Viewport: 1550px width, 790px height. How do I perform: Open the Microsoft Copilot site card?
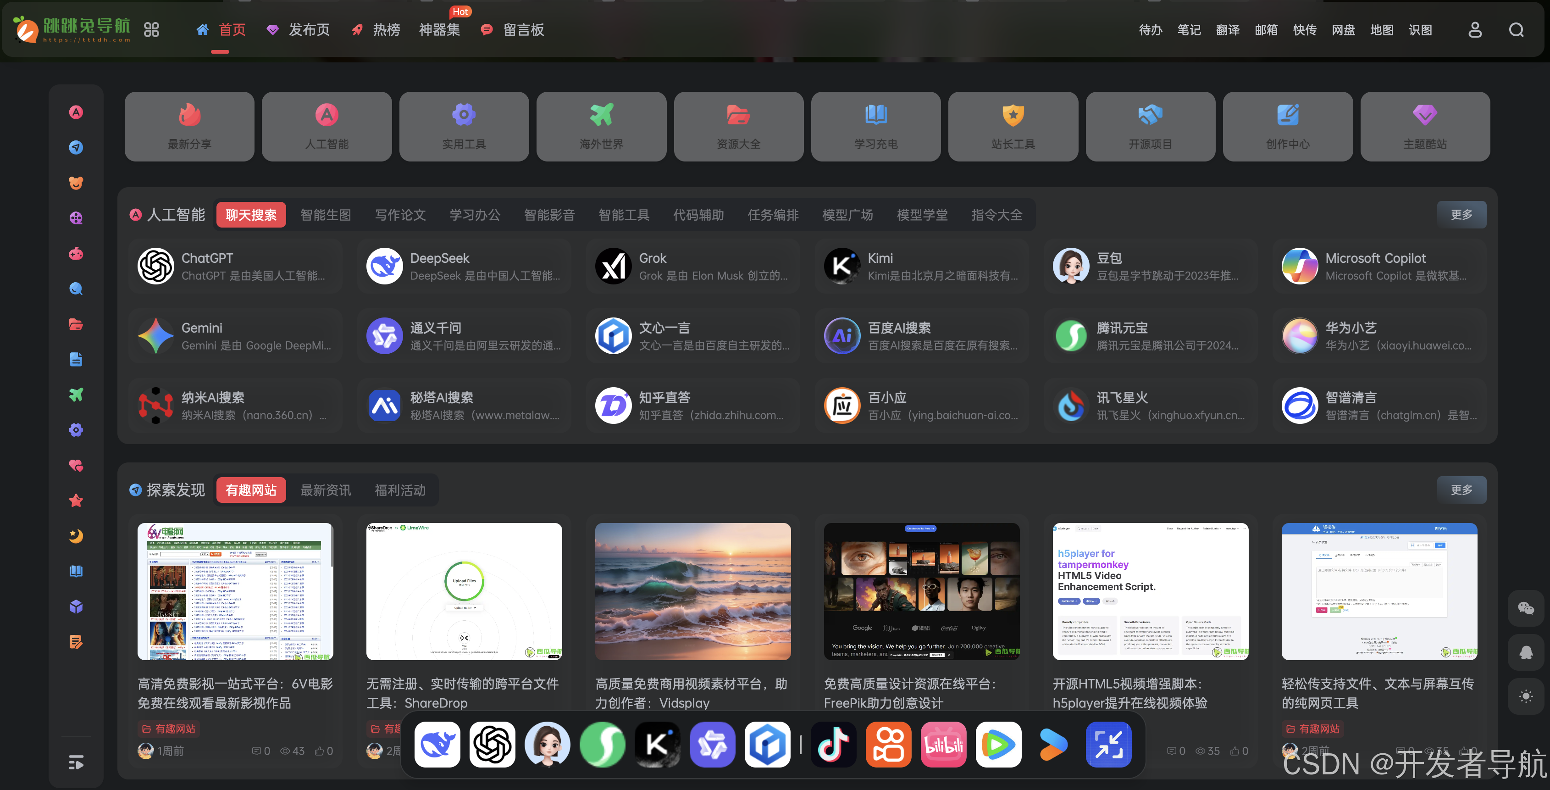click(1379, 266)
